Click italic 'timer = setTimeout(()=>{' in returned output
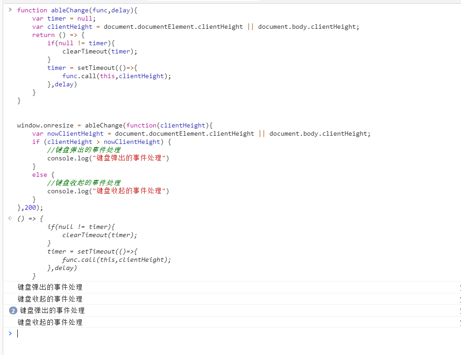 click(x=92, y=252)
